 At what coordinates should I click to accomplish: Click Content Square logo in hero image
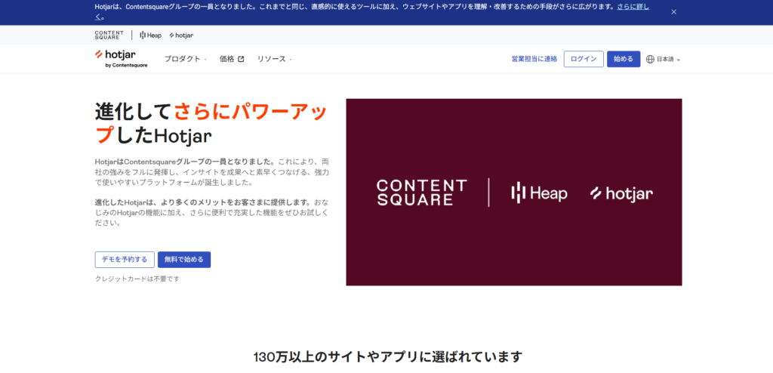(x=421, y=193)
